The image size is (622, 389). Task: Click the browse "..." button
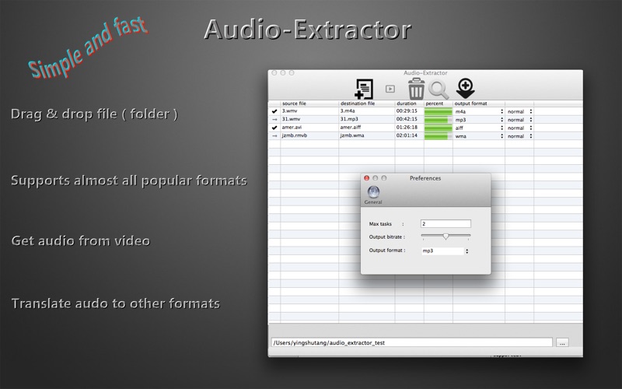coord(562,342)
